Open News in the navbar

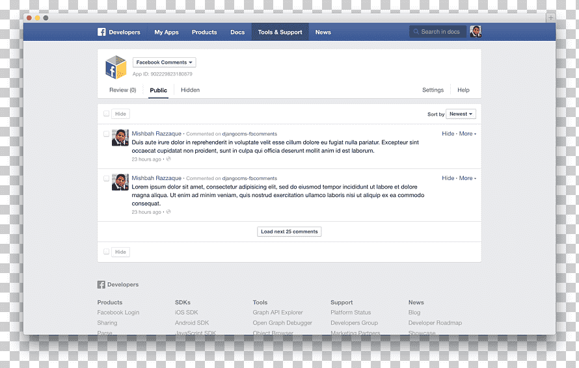(323, 32)
